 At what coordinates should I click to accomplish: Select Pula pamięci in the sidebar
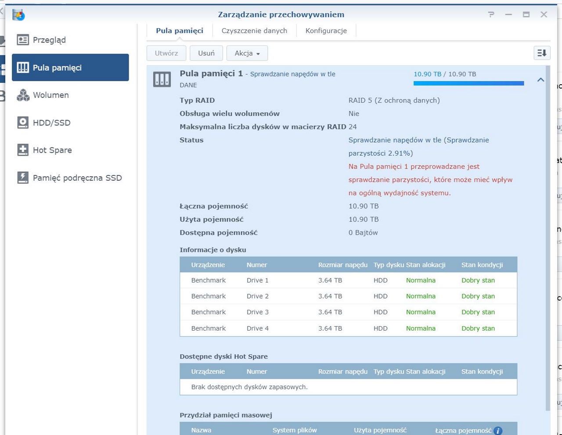pos(70,68)
